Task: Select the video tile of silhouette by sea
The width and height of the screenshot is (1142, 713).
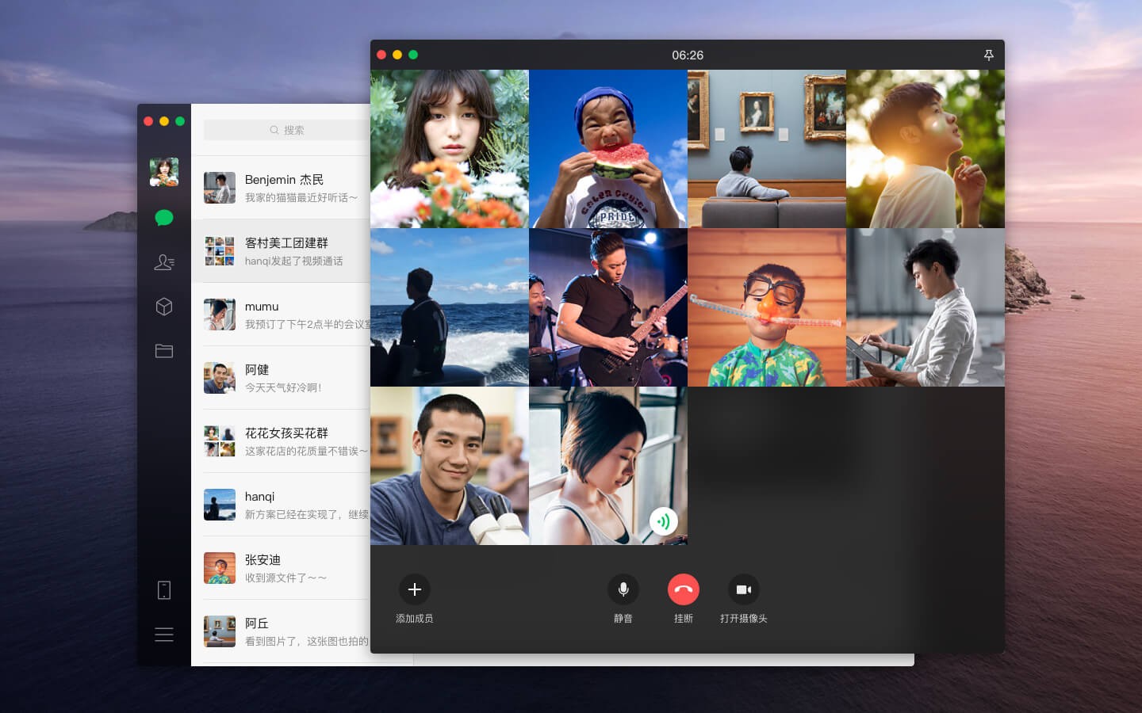Action: click(450, 307)
